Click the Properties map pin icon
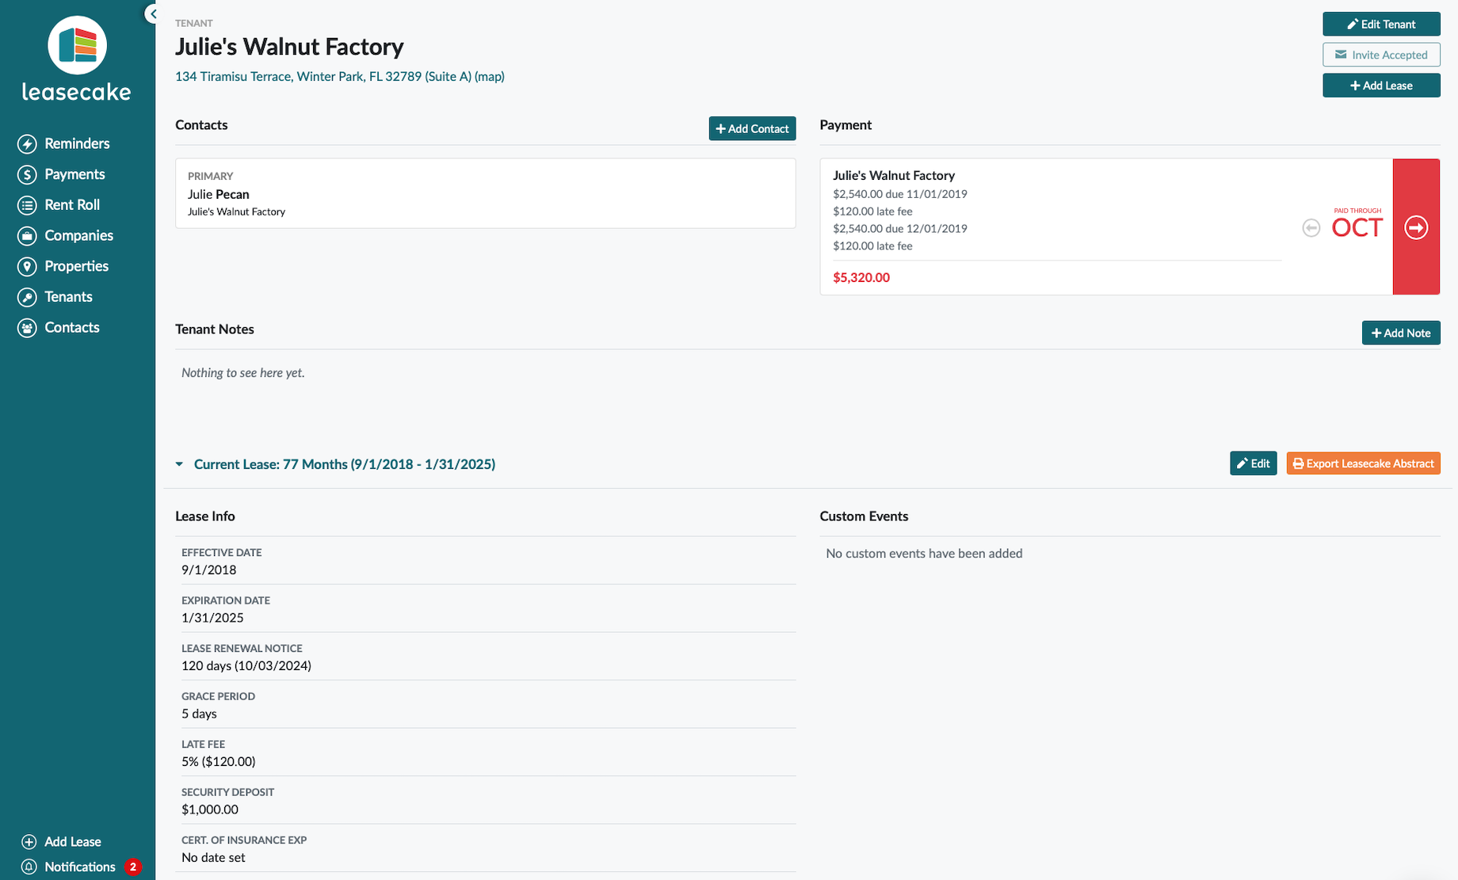The width and height of the screenshot is (1458, 880). coord(28,267)
